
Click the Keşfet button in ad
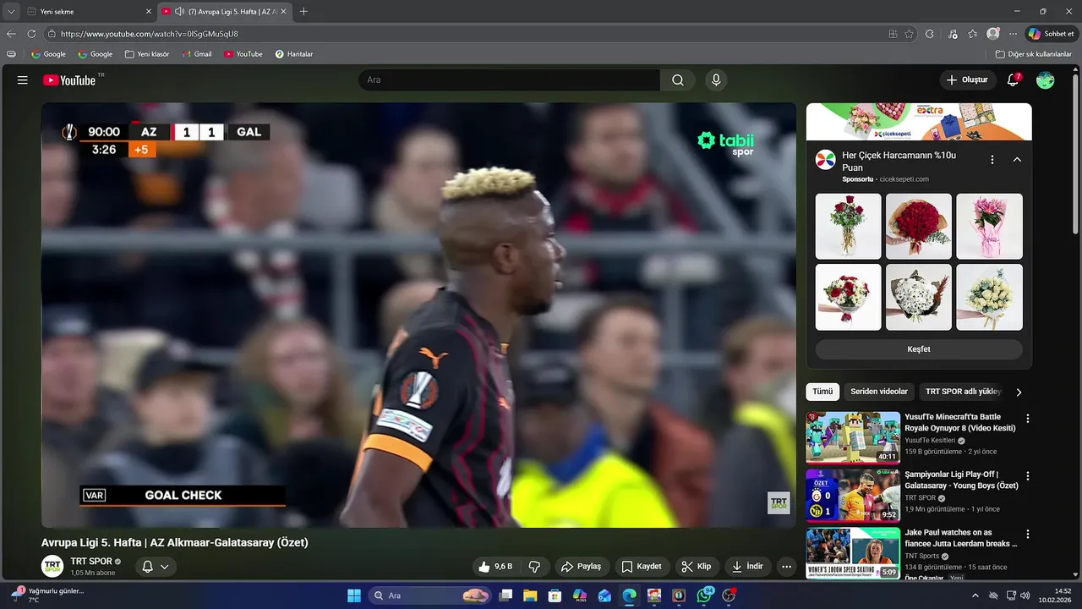coord(919,349)
